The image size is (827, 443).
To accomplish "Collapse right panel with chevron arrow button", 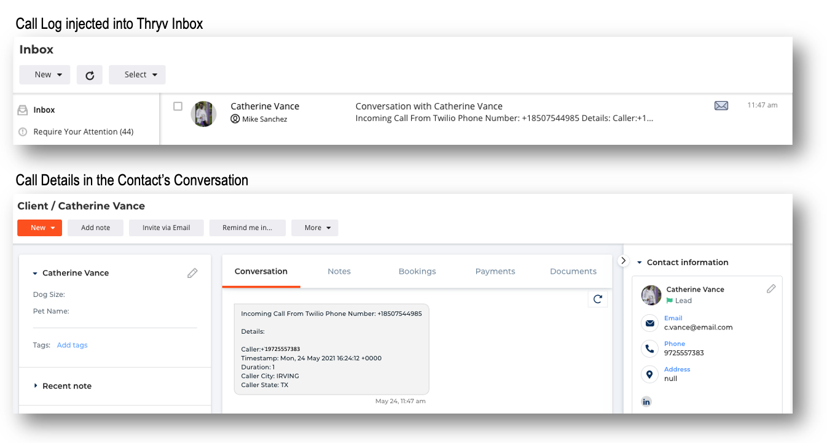I will tap(623, 261).
